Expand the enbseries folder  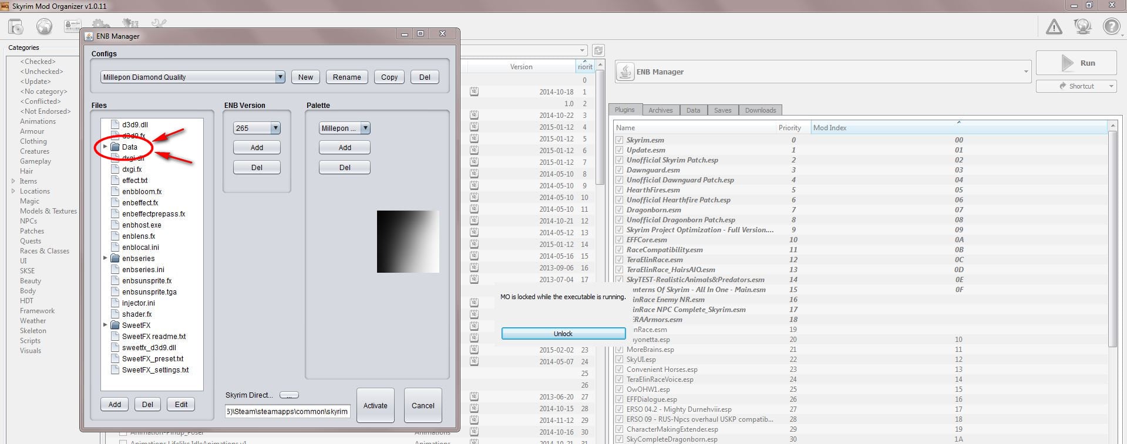pos(105,258)
